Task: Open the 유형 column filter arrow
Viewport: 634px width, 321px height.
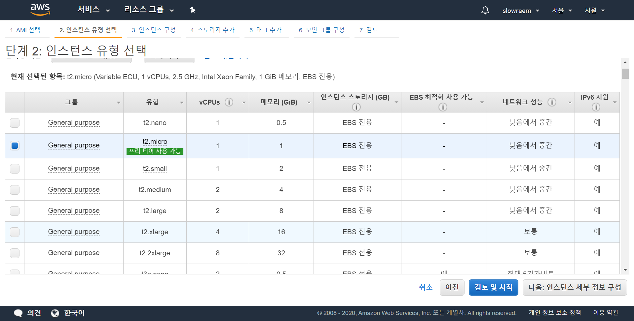Action: (182, 103)
